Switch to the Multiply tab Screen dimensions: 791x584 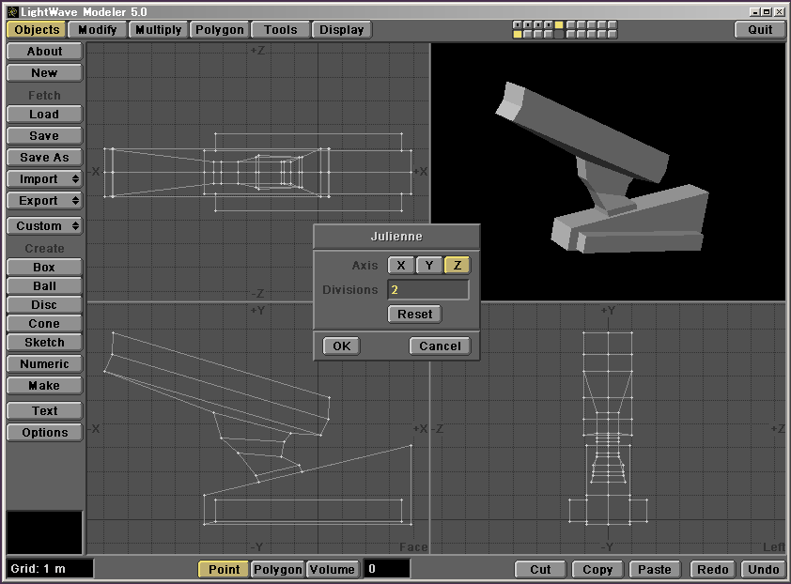[x=158, y=29]
